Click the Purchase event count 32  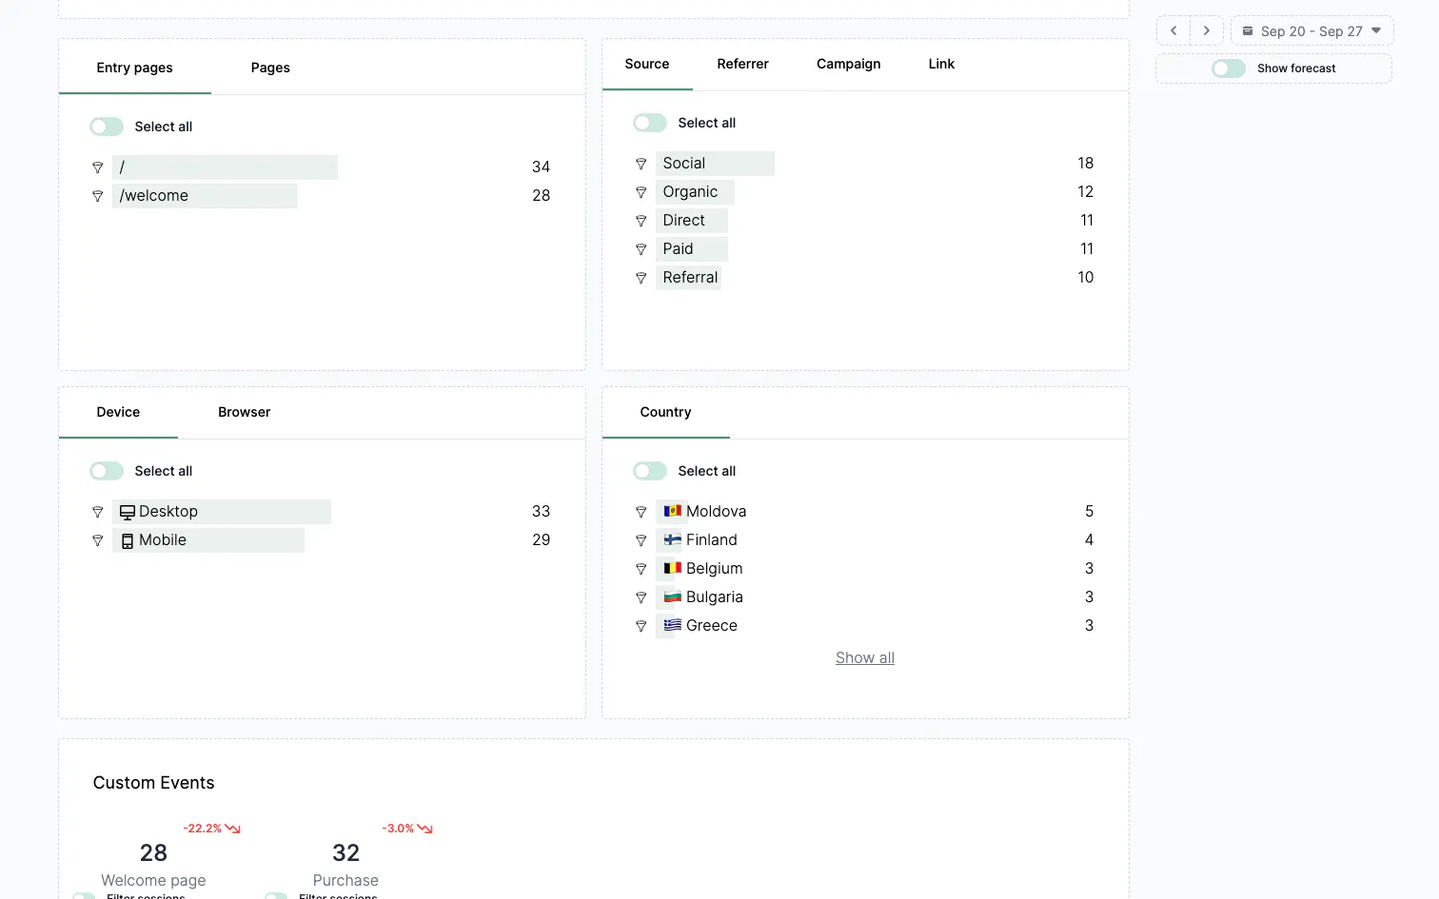[345, 853]
